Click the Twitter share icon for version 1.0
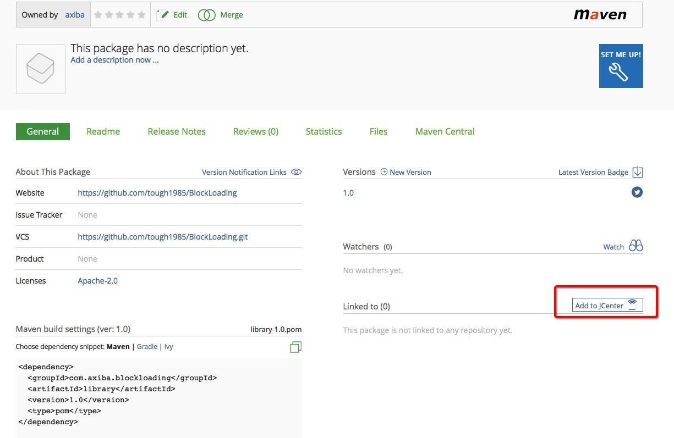Viewport: 674px width, 438px height. [637, 192]
